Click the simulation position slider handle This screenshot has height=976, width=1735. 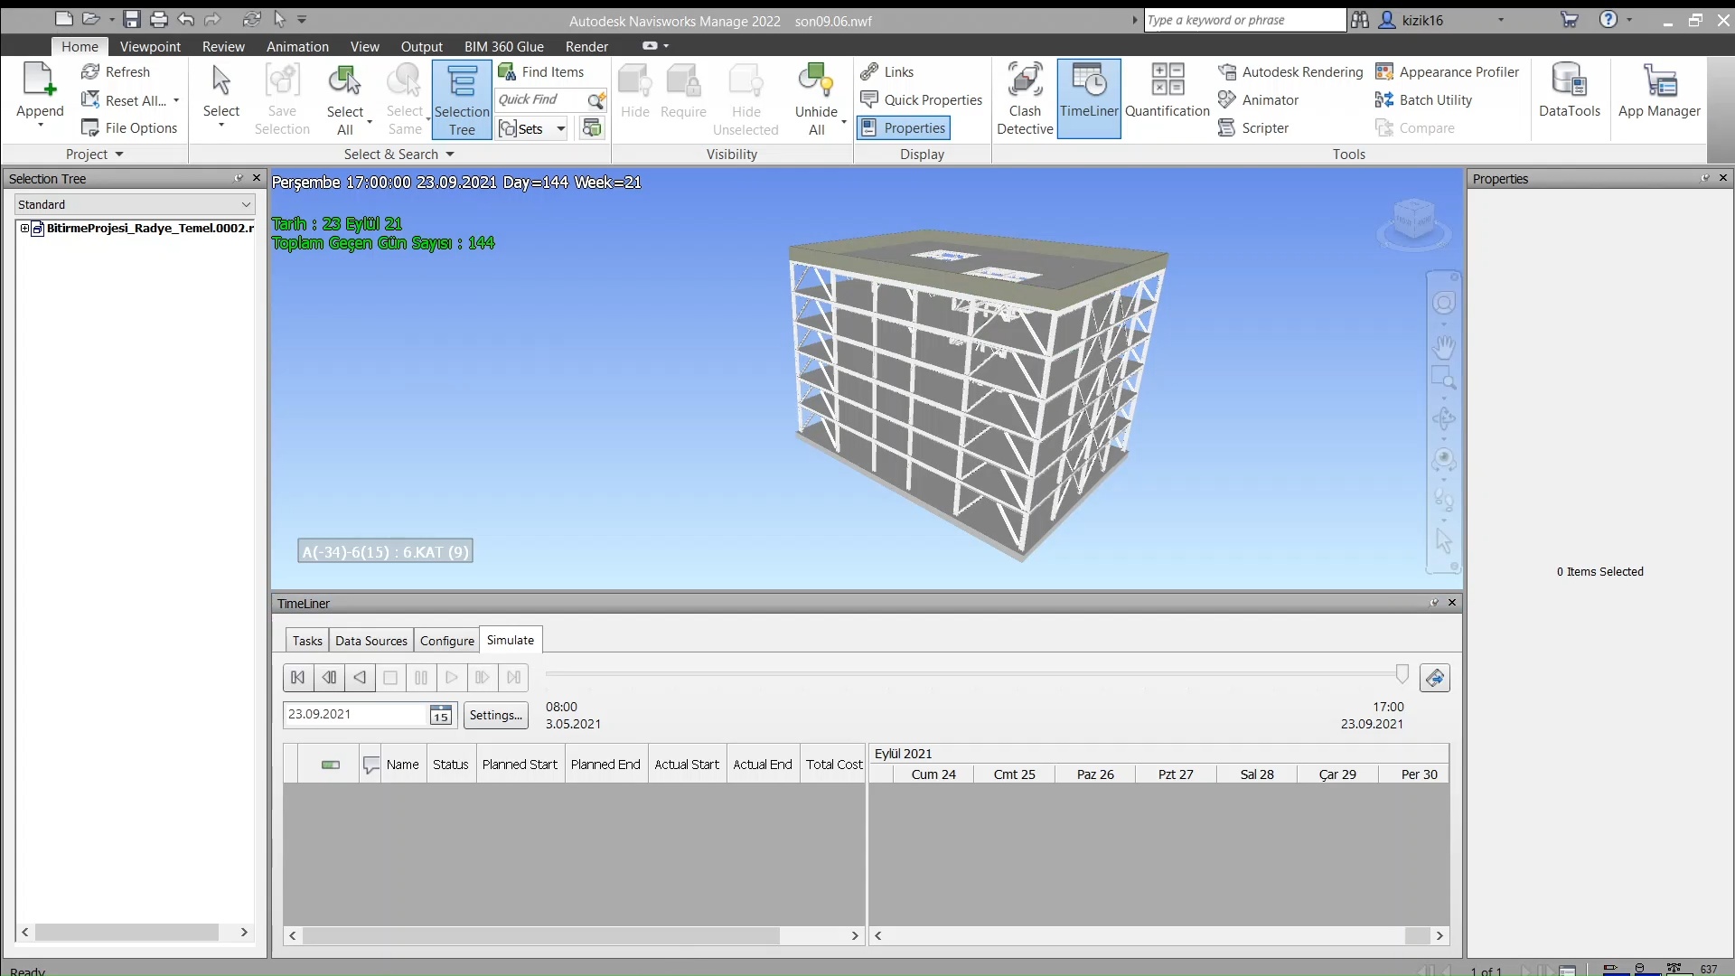pyautogui.click(x=1402, y=674)
